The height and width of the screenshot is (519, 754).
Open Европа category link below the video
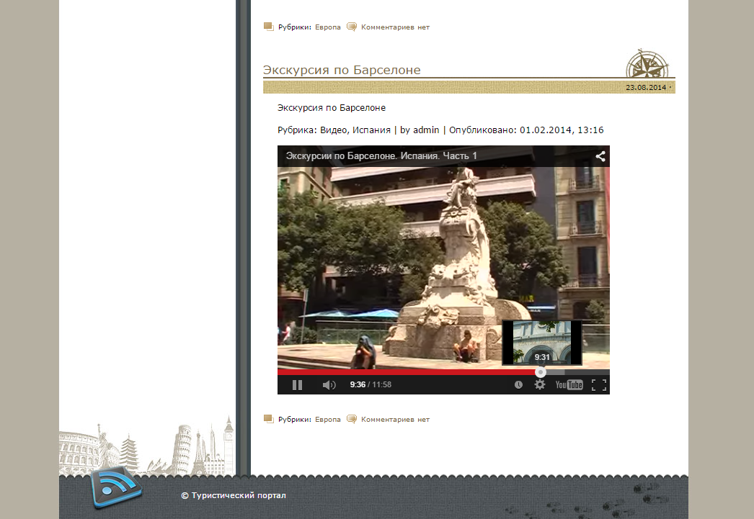(x=328, y=420)
